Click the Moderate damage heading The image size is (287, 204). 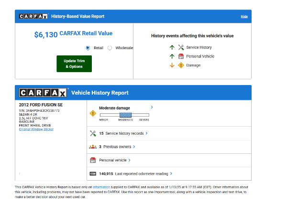tap(114, 108)
